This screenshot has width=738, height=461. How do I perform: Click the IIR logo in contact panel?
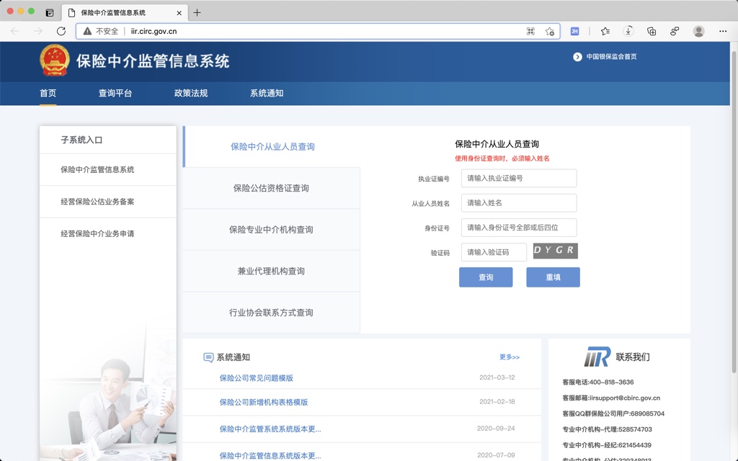click(597, 357)
